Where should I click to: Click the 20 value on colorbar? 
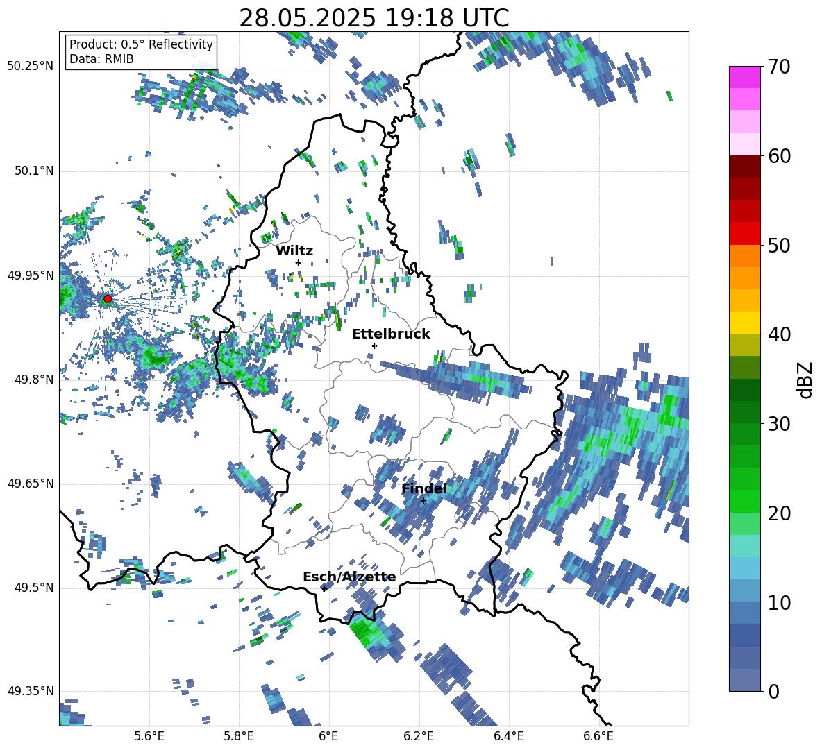tap(779, 513)
